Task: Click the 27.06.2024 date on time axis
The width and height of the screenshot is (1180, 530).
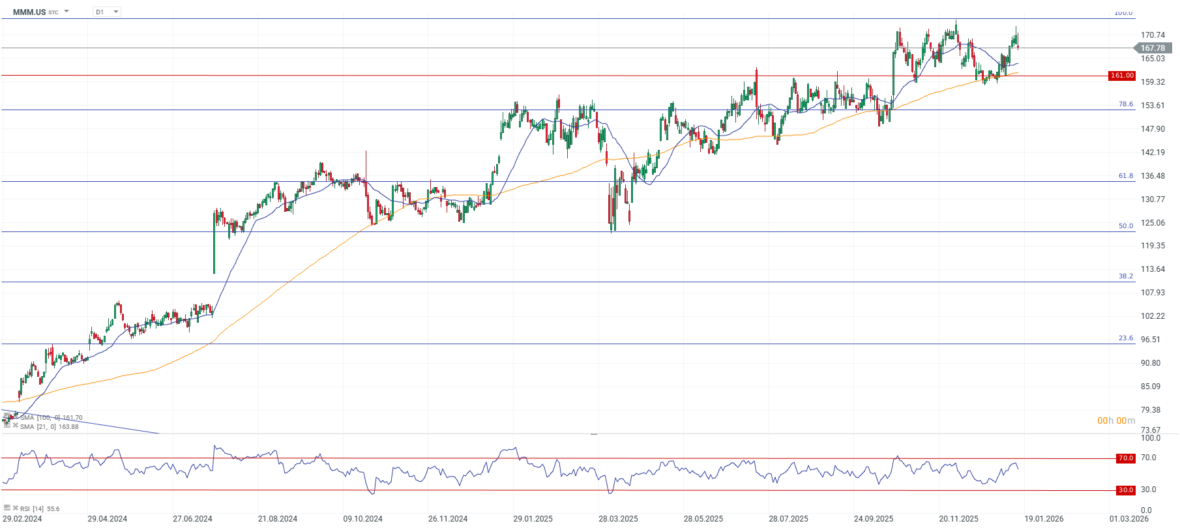Action: [x=192, y=519]
